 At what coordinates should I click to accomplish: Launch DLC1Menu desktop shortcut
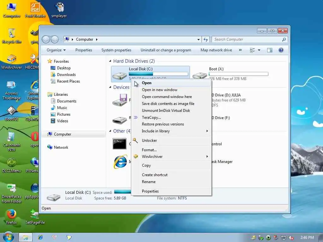pos(12,165)
